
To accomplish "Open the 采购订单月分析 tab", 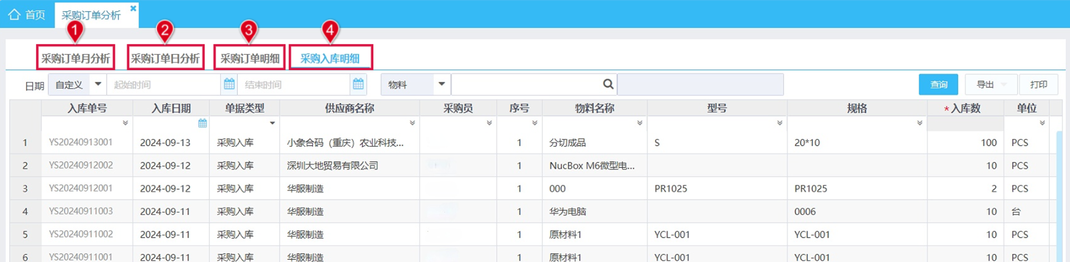I will click(x=75, y=58).
